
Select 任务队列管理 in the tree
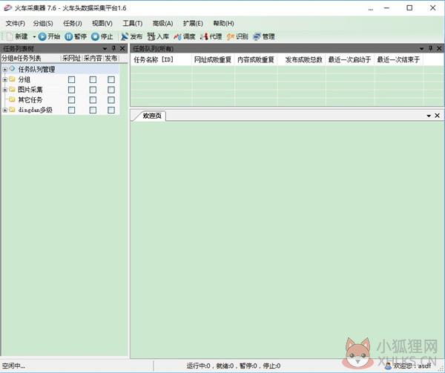click(x=36, y=69)
